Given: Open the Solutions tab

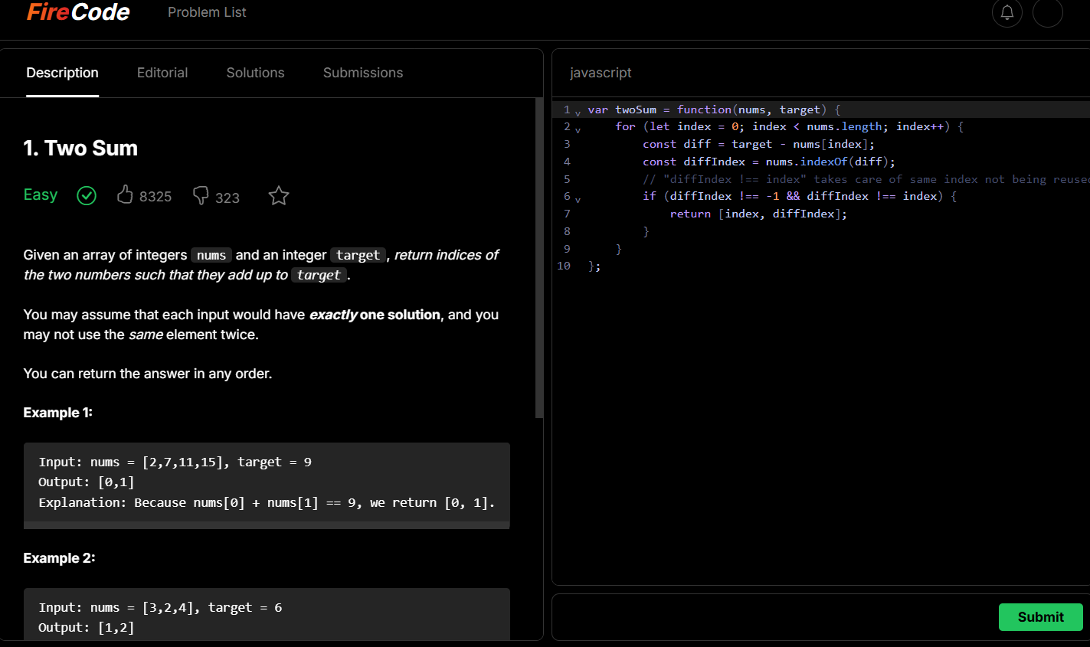Looking at the screenshot, I should [255, 72].
